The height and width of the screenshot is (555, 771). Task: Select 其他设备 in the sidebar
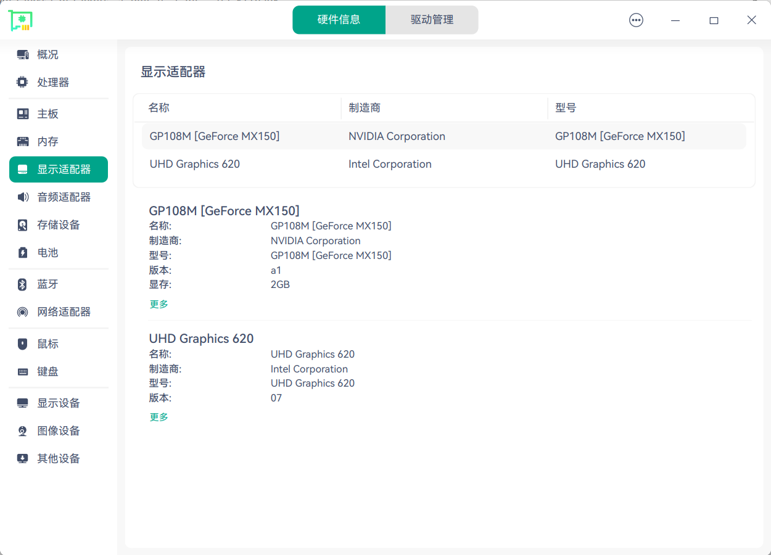click(59, 459)
